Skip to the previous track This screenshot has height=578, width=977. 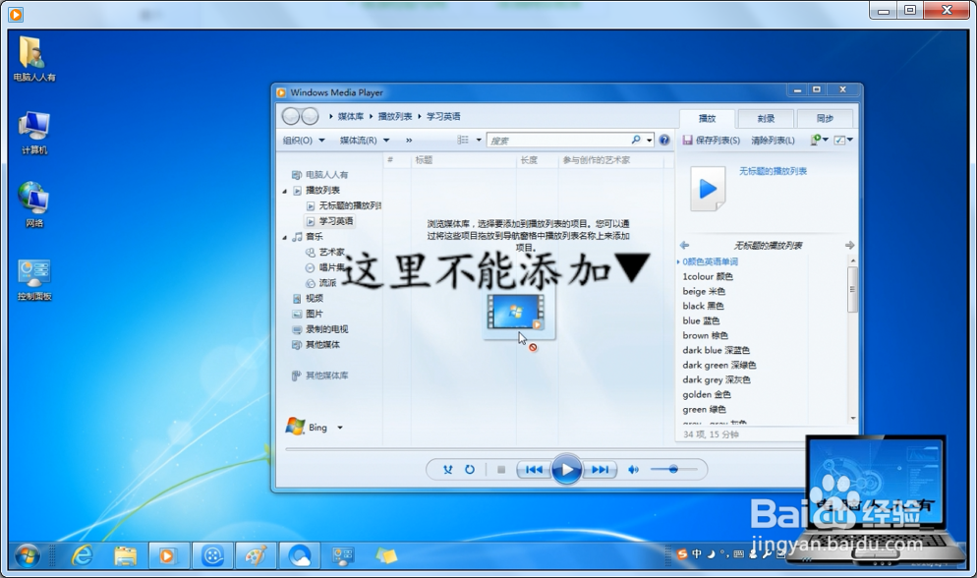(x=534, y=470)
